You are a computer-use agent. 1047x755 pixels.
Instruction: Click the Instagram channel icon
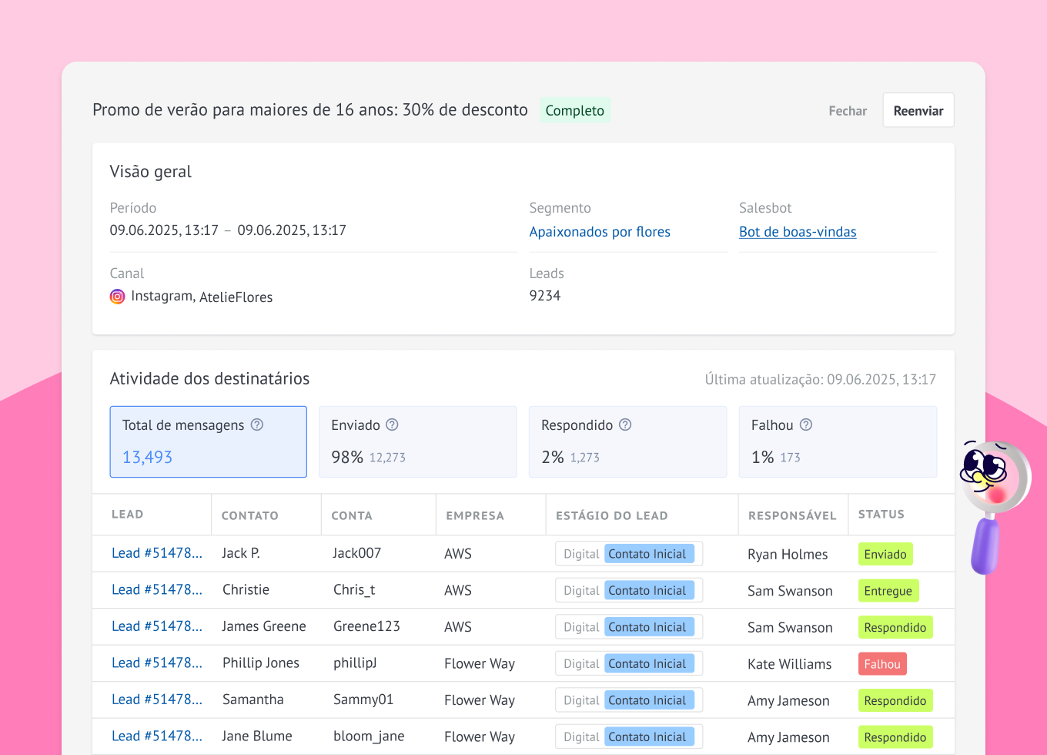117,297
